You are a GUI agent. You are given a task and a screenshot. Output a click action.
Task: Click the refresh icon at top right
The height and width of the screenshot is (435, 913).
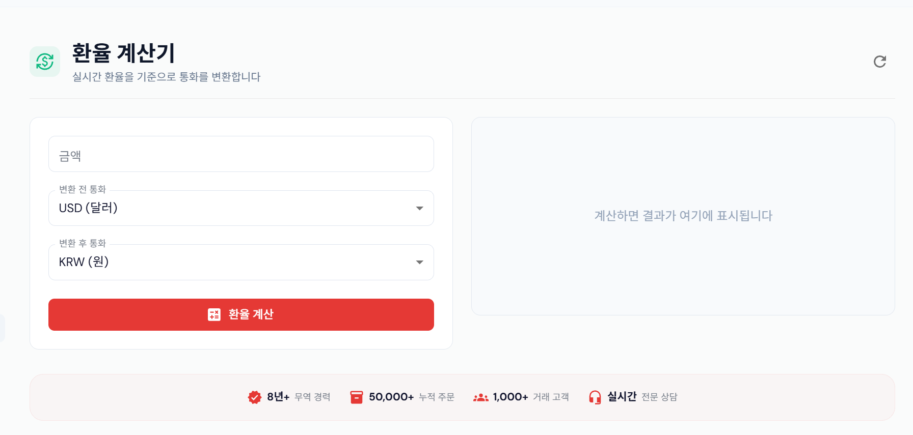point(880,62)
